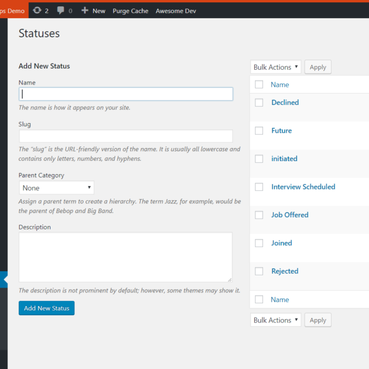Open Purge Cache in admin bar
The width and height of the screenshot is (369, 369).
(131, 11)
